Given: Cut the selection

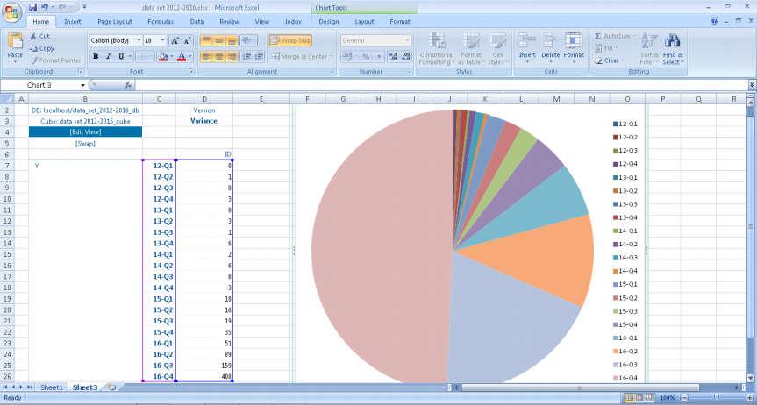Looking at the screenshot, I should tap(39, 36).
